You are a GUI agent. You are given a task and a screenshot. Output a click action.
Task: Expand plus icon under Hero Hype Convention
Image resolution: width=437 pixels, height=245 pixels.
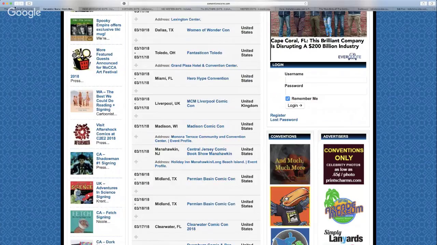pyautogui.click(x=136, y=91)
